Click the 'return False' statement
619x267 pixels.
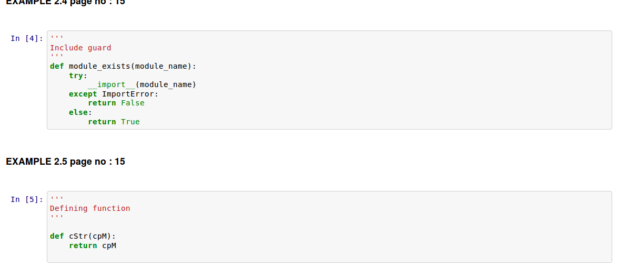click(x=116, y=103)
